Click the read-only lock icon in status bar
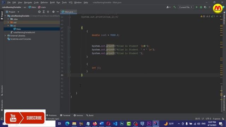This screenshot has width=226, height=127. click(223, 119)
